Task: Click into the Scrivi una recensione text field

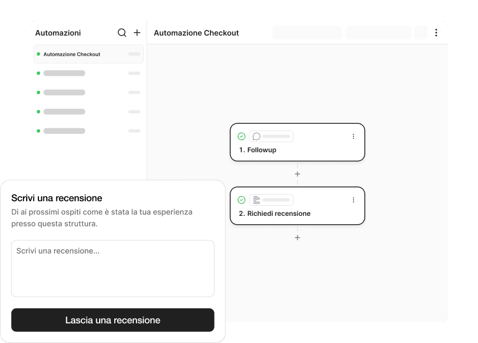Action: coord(113,268)
